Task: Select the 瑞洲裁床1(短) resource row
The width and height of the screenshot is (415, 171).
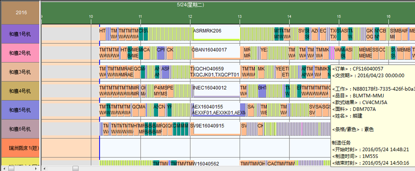Action: (x=20, y=148)
